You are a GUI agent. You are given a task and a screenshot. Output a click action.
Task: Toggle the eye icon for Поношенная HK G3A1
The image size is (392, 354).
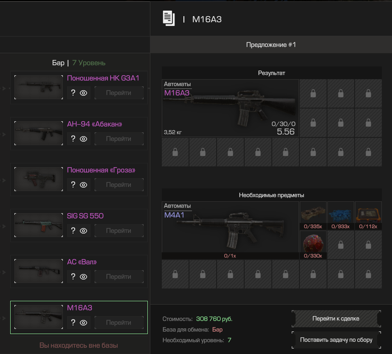coord(84,93)
